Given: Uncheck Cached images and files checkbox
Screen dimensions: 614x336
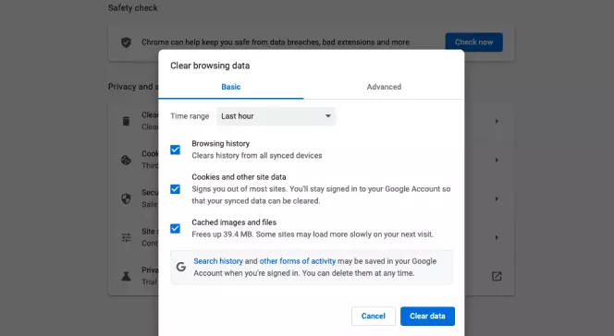Looking at the screenshot, I should pos(175,228).
